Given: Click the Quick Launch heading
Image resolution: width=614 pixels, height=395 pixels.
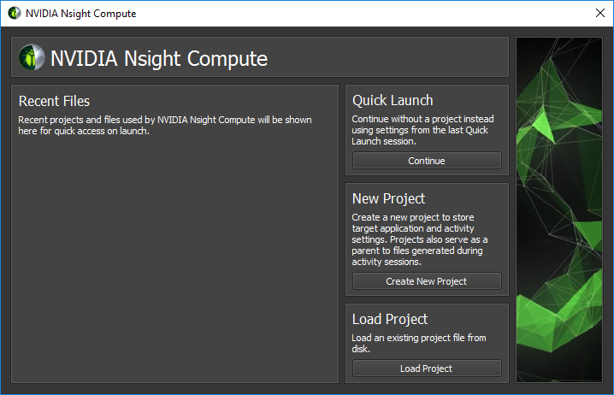Looking at the screenshot, I should (393, 101).
